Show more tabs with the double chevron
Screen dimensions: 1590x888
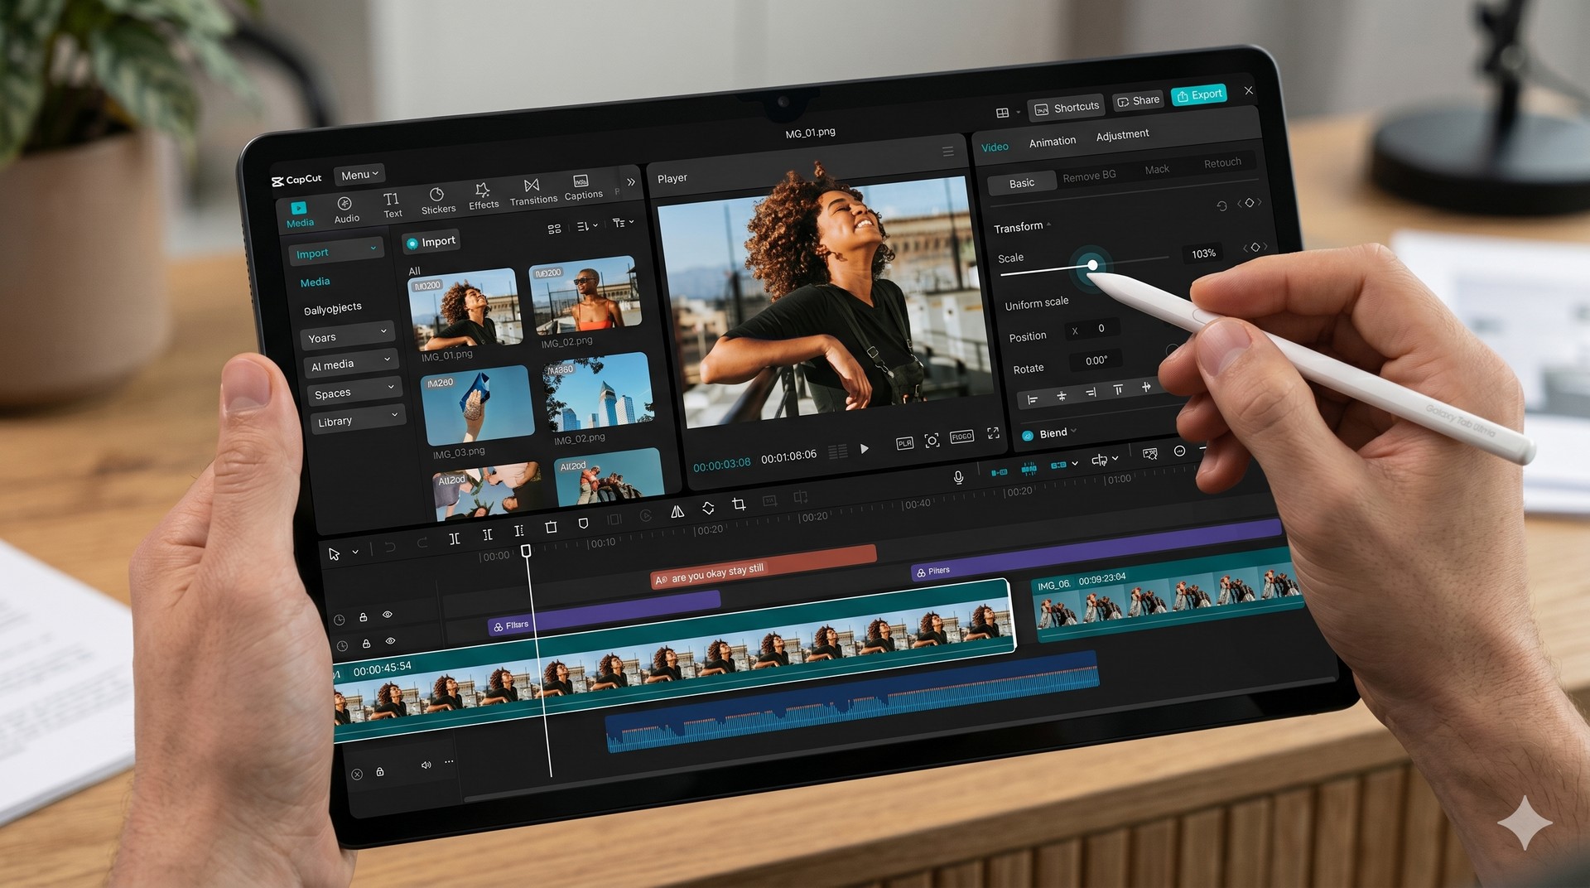click(x=631, y=182)
